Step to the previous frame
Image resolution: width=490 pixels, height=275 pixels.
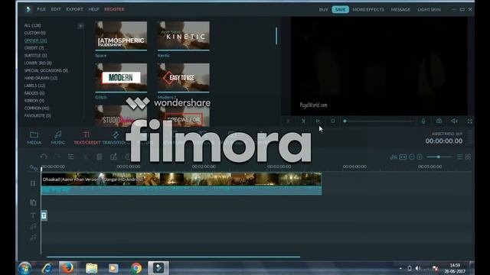tap(289, 121)
